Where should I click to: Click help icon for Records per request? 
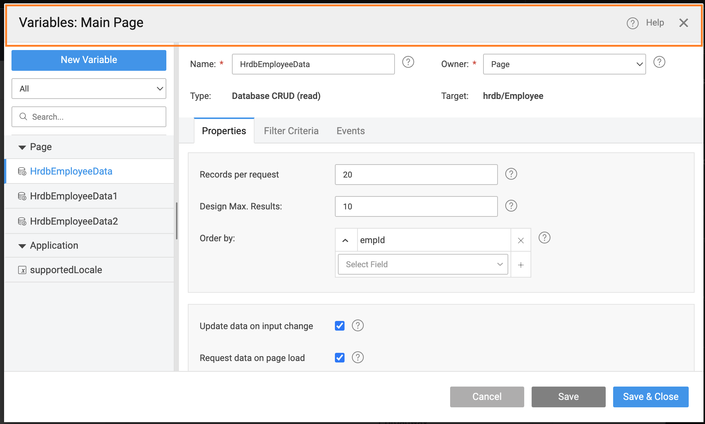pyautogui.click(x=511, y=174)
